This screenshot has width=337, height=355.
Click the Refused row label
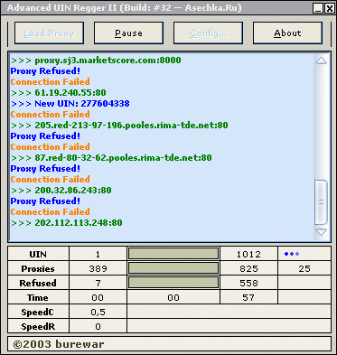(38, 283)
